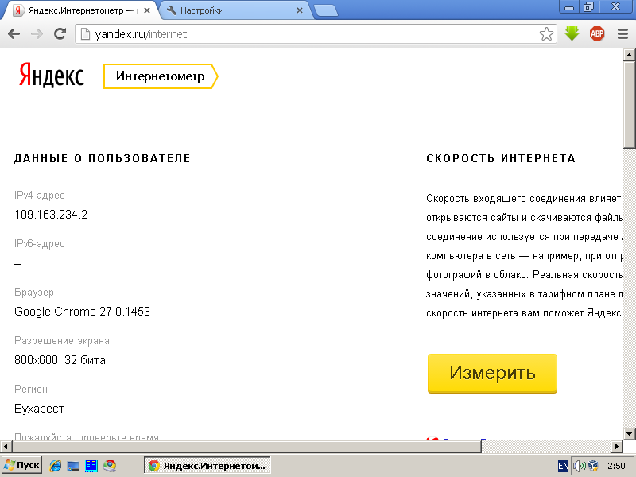
Task: Switch to the Настройки tab
Action: click(235, 10)
